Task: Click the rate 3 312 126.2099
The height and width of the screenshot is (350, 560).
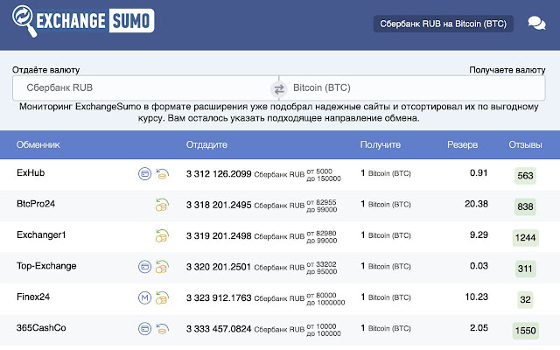Action: coord(219,174)
